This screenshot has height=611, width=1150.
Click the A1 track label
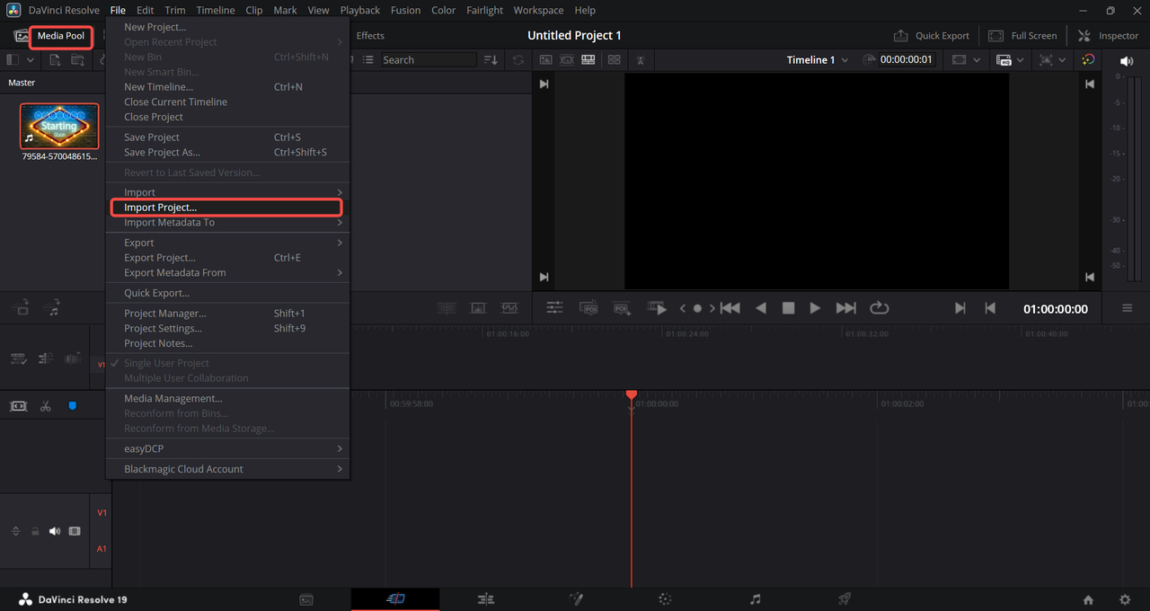pyautogui.click(x=102, y=549)
